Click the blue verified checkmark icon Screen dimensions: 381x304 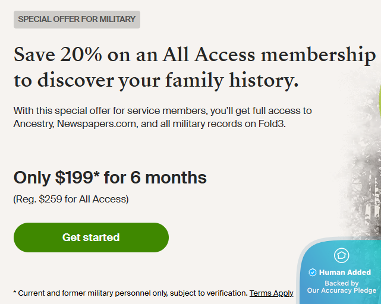[313, 273]
